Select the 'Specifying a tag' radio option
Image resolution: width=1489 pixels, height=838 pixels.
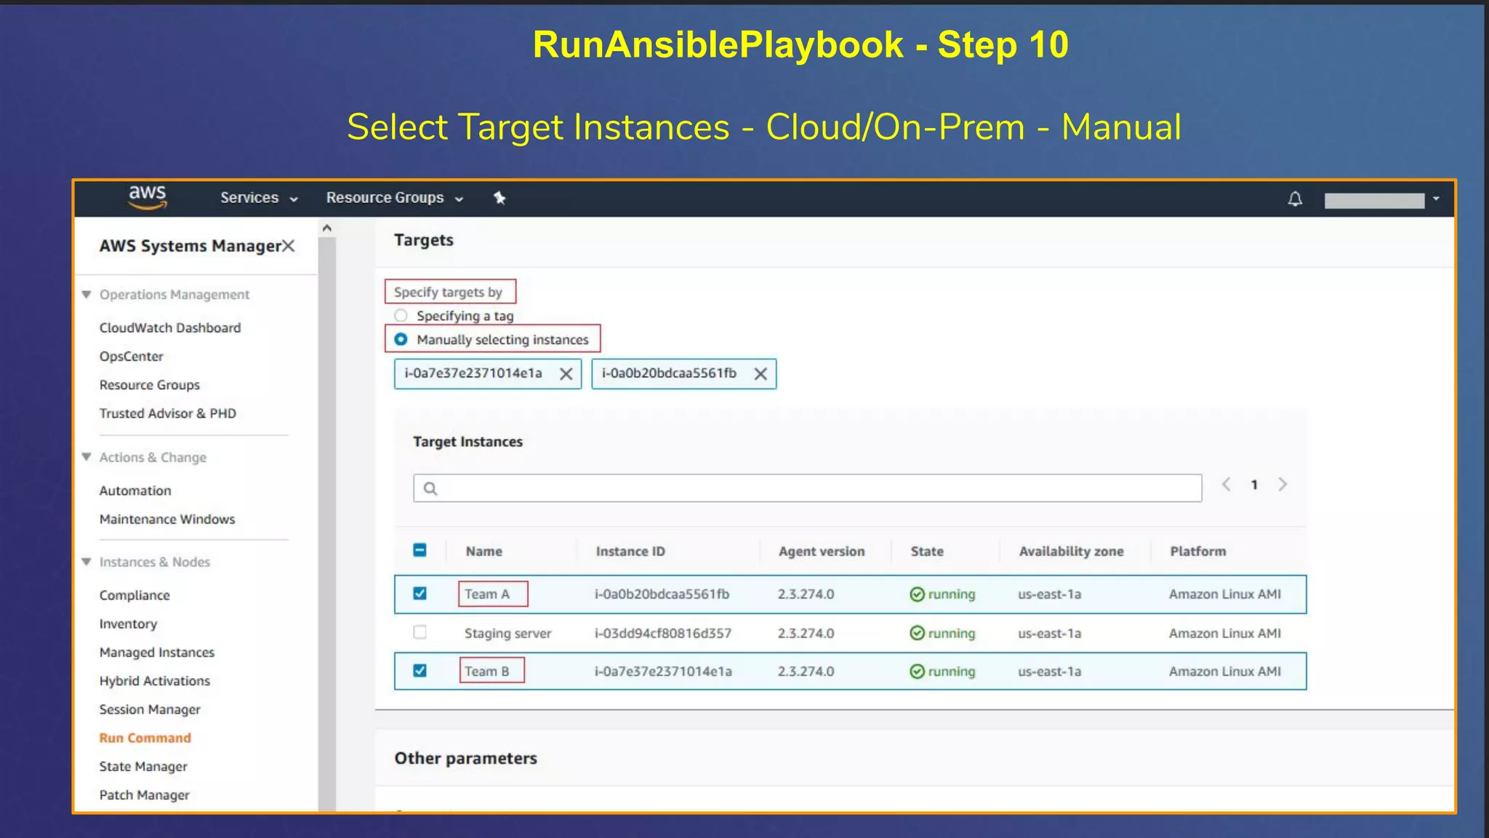[x=401, y=316]
